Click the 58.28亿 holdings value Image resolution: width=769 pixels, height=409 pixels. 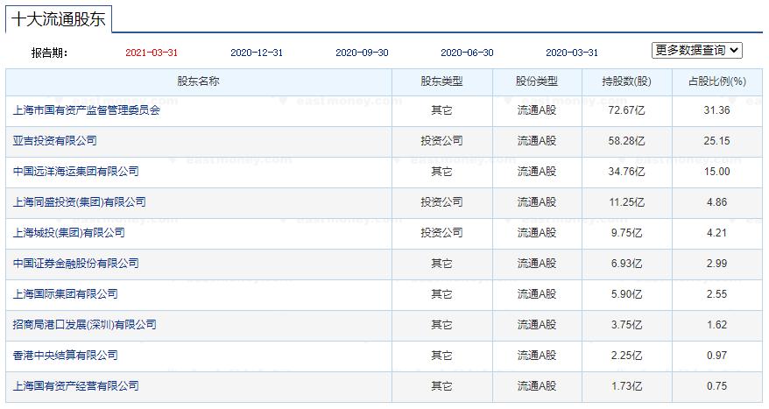[x=626, y=141]
